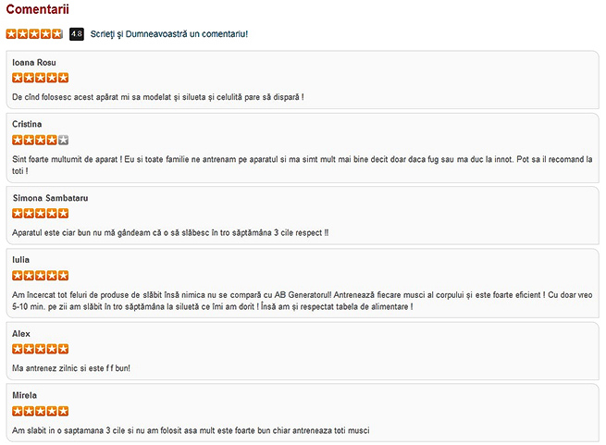
Task: Click Alex's five-star rating
Action: point(40,349)
